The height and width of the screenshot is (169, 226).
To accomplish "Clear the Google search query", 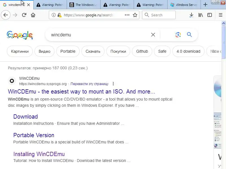I will pos(153,35).
